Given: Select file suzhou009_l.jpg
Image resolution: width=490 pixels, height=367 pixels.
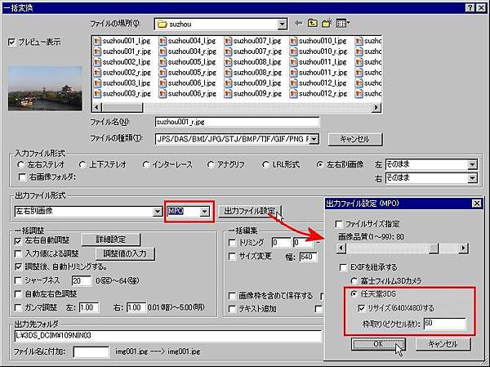Looking at the screenshot, I should click(253, 83).
